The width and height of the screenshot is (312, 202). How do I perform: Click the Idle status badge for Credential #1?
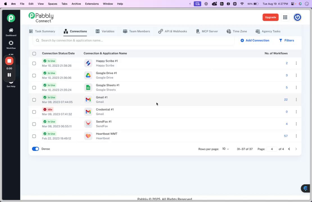click(48, 109)
